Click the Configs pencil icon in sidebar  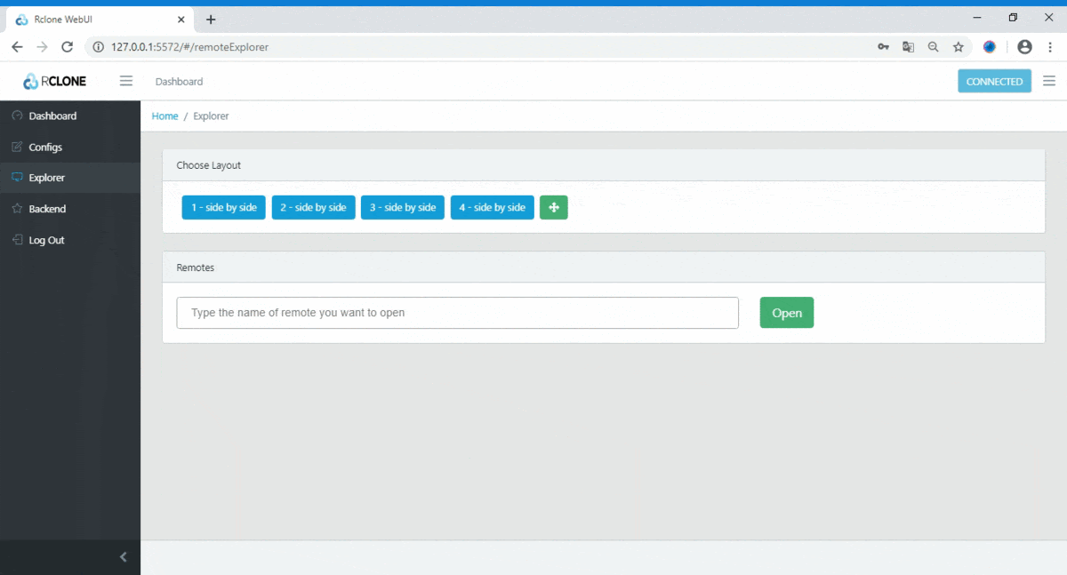(17, 147)
